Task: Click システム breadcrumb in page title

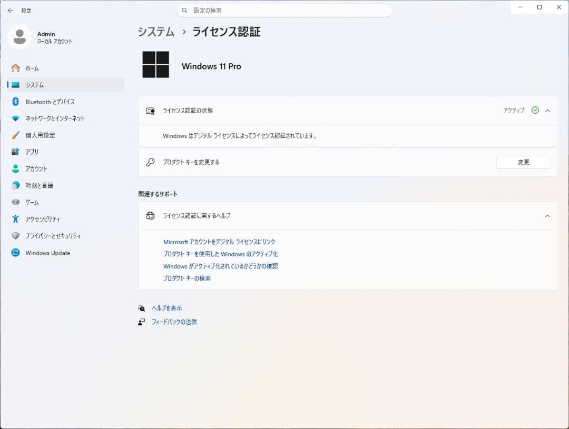Action: (x=155, y=32)
